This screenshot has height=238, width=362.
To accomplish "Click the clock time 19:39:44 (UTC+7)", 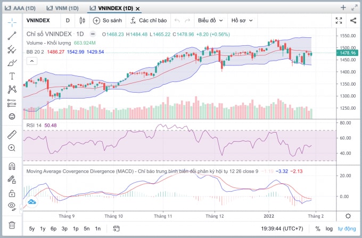I will [x=282, y=229].
